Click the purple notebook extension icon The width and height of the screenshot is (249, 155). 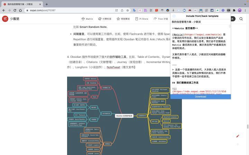(x=146, y=10)
